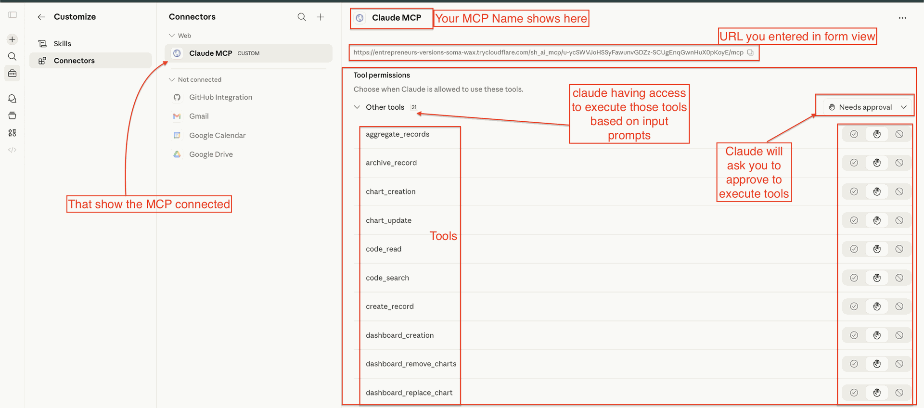Set dashboard_replace_chart to always allow
924x408 pixels.
click(x=854, y=393)
